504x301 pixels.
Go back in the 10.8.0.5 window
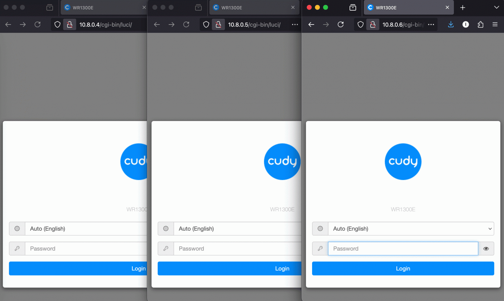157,25
